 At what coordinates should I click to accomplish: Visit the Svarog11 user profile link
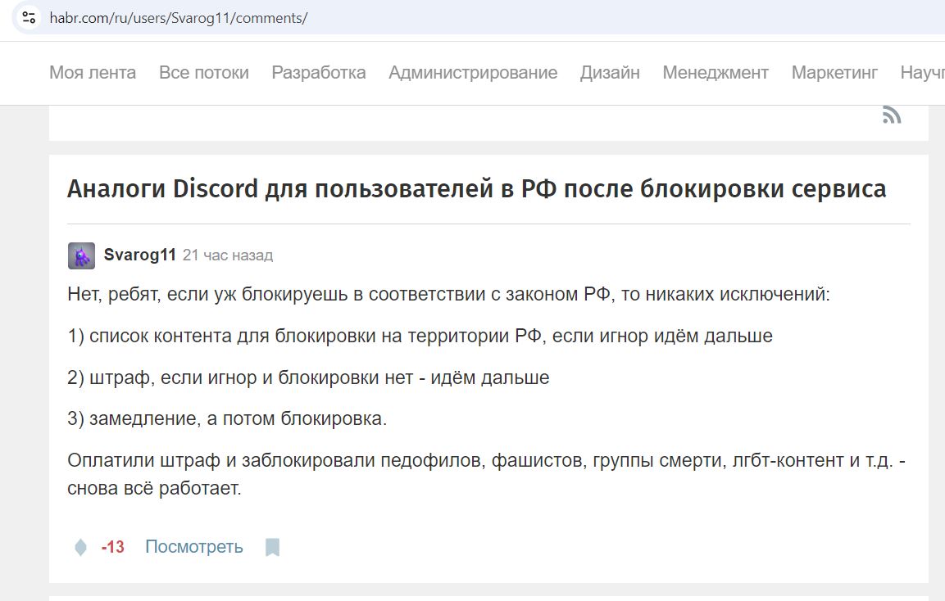click(x=140, y=255)
